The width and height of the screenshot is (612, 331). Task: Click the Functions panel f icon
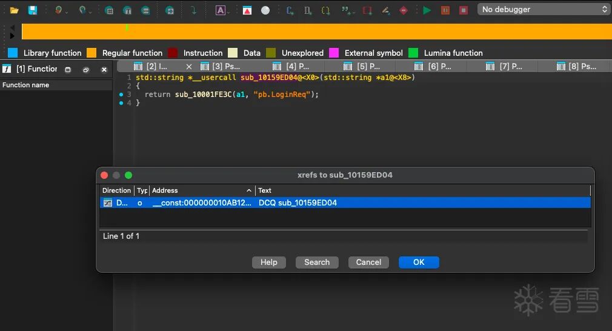click(7, 69)
